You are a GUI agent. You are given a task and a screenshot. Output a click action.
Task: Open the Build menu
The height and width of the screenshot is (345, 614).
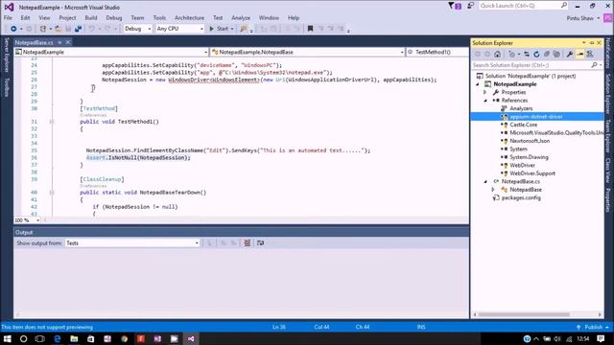[x=91, y=17]
